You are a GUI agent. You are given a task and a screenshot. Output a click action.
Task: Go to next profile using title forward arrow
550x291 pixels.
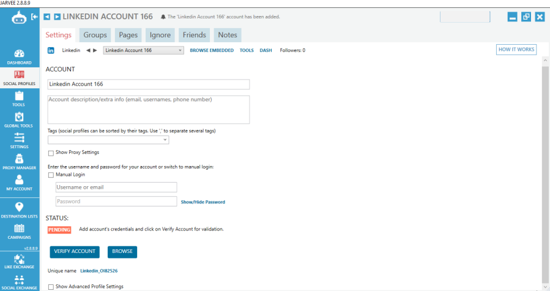coord(57,17)
